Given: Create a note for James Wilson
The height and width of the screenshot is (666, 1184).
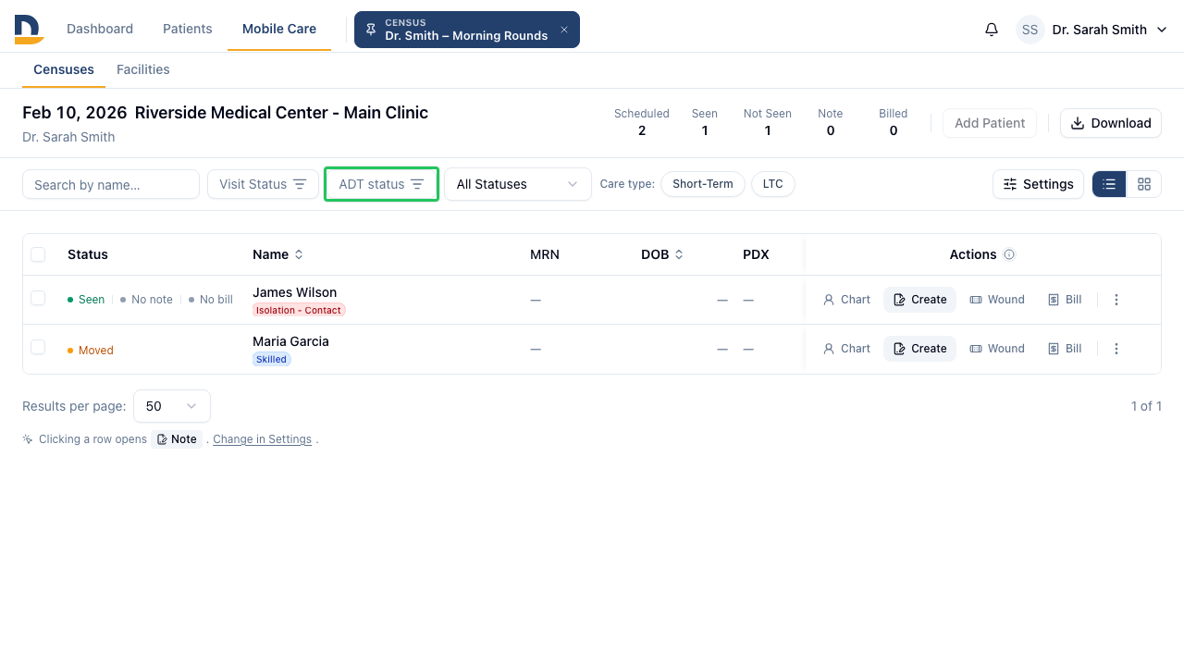Looking at the screenshot, I should pos(919,300).
